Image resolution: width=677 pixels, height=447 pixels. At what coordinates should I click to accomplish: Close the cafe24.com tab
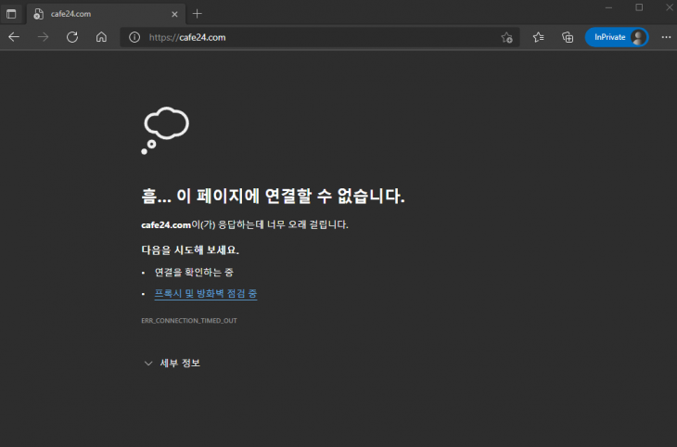click(x=174, y=14)
